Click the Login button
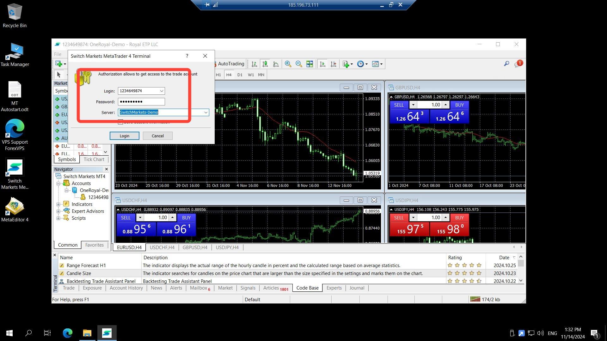This screenshot has width=607, height=341. 124,136
